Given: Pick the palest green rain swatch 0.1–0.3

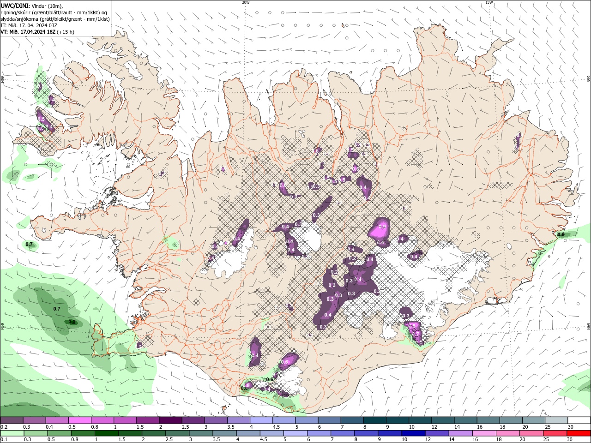Looking at the screenshot, I should click(x=12, y=433).
